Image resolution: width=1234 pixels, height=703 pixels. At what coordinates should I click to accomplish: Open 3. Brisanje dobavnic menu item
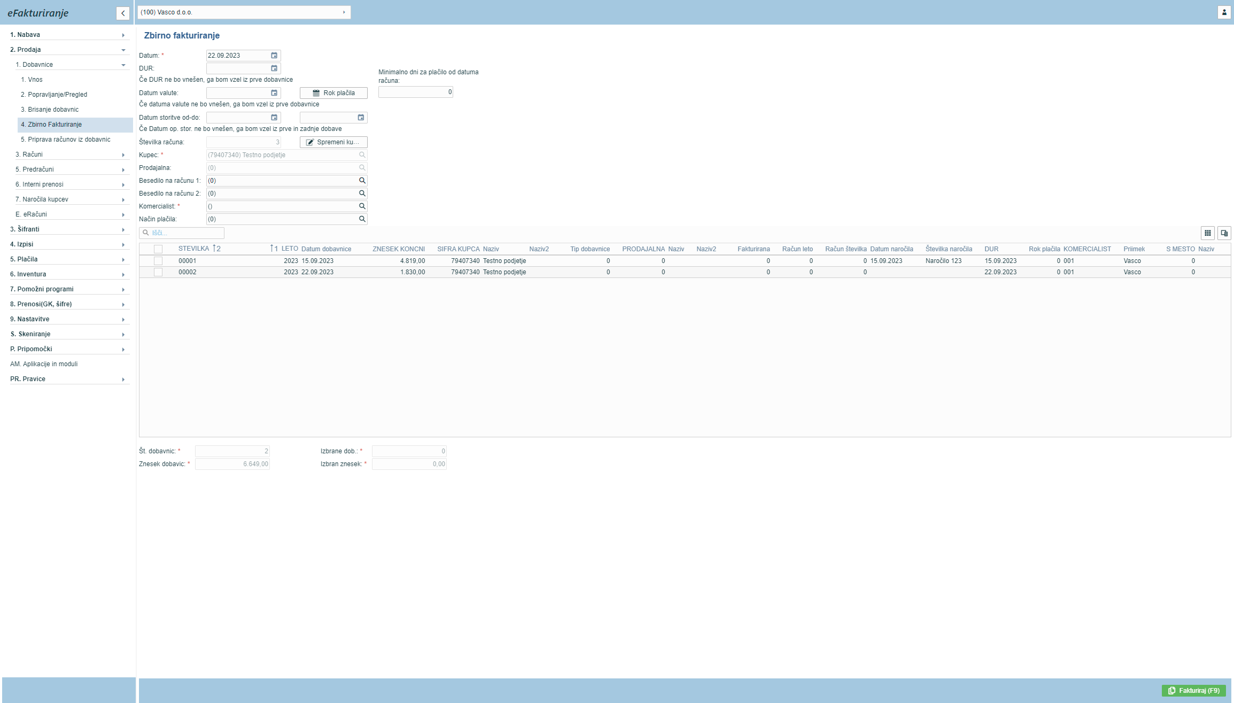(75, 110)
